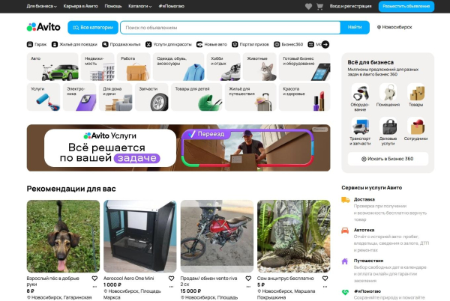Open Для дома и дачи tile
Screen dimensions: 450x301
tap(115, 97)
